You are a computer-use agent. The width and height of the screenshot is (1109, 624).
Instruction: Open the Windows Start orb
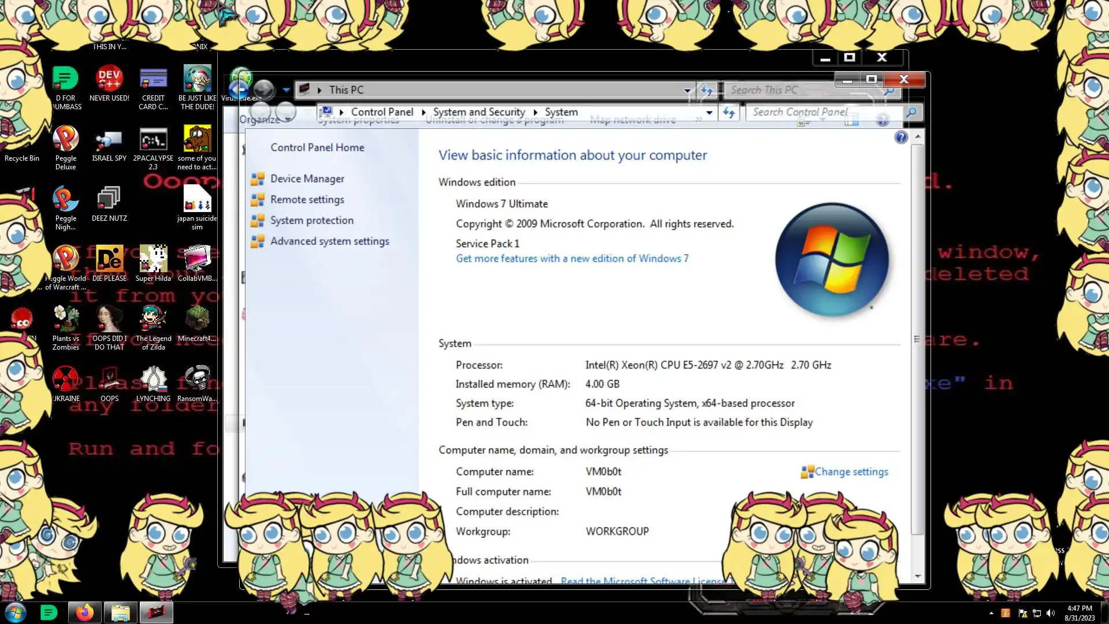pyautogui.click(x=16, y=612)
